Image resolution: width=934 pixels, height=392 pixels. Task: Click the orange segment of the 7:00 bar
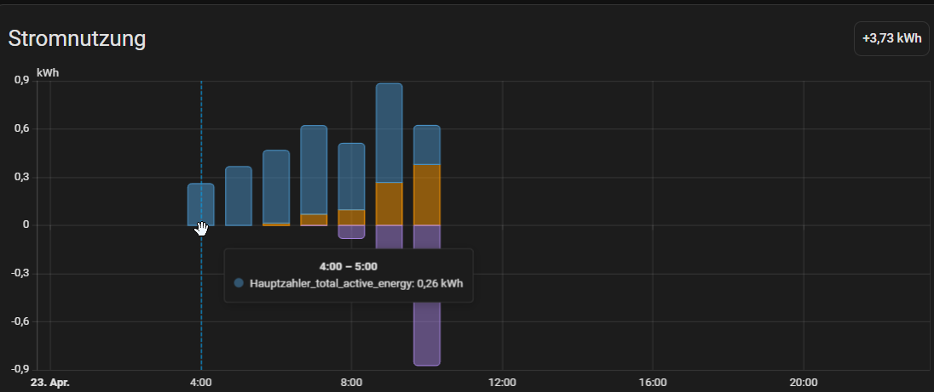pyautogui.click(x=314, y=219)
